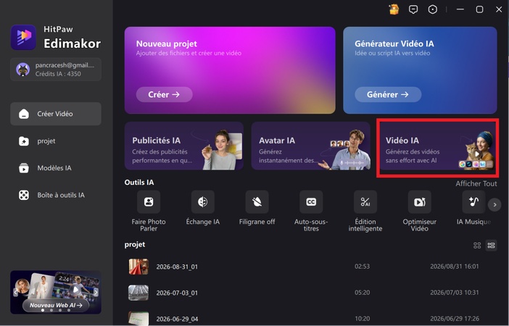Open the Publicités IA card
Viewport: 509px width, 326px height.
pyautogui.click(x=184, y=146)
